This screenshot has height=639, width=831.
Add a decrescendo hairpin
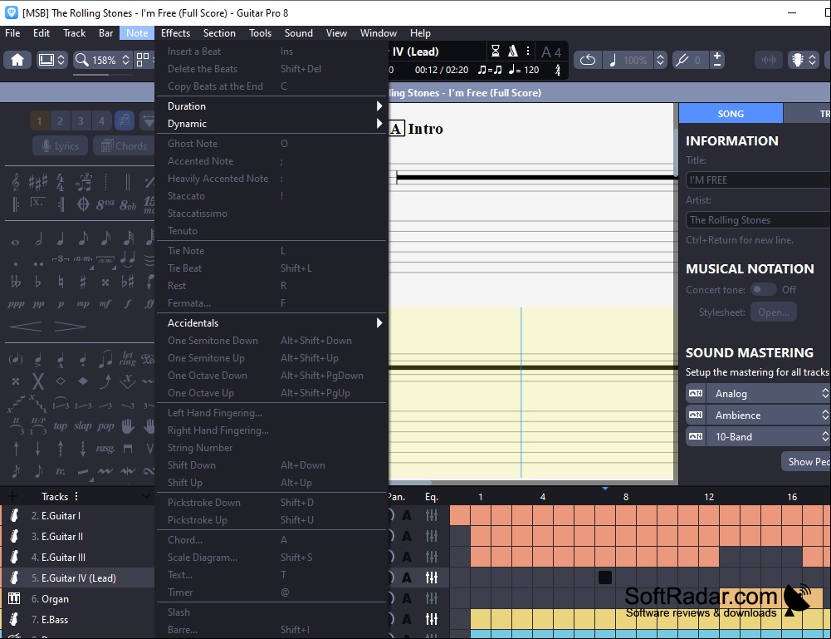point(70,326)
